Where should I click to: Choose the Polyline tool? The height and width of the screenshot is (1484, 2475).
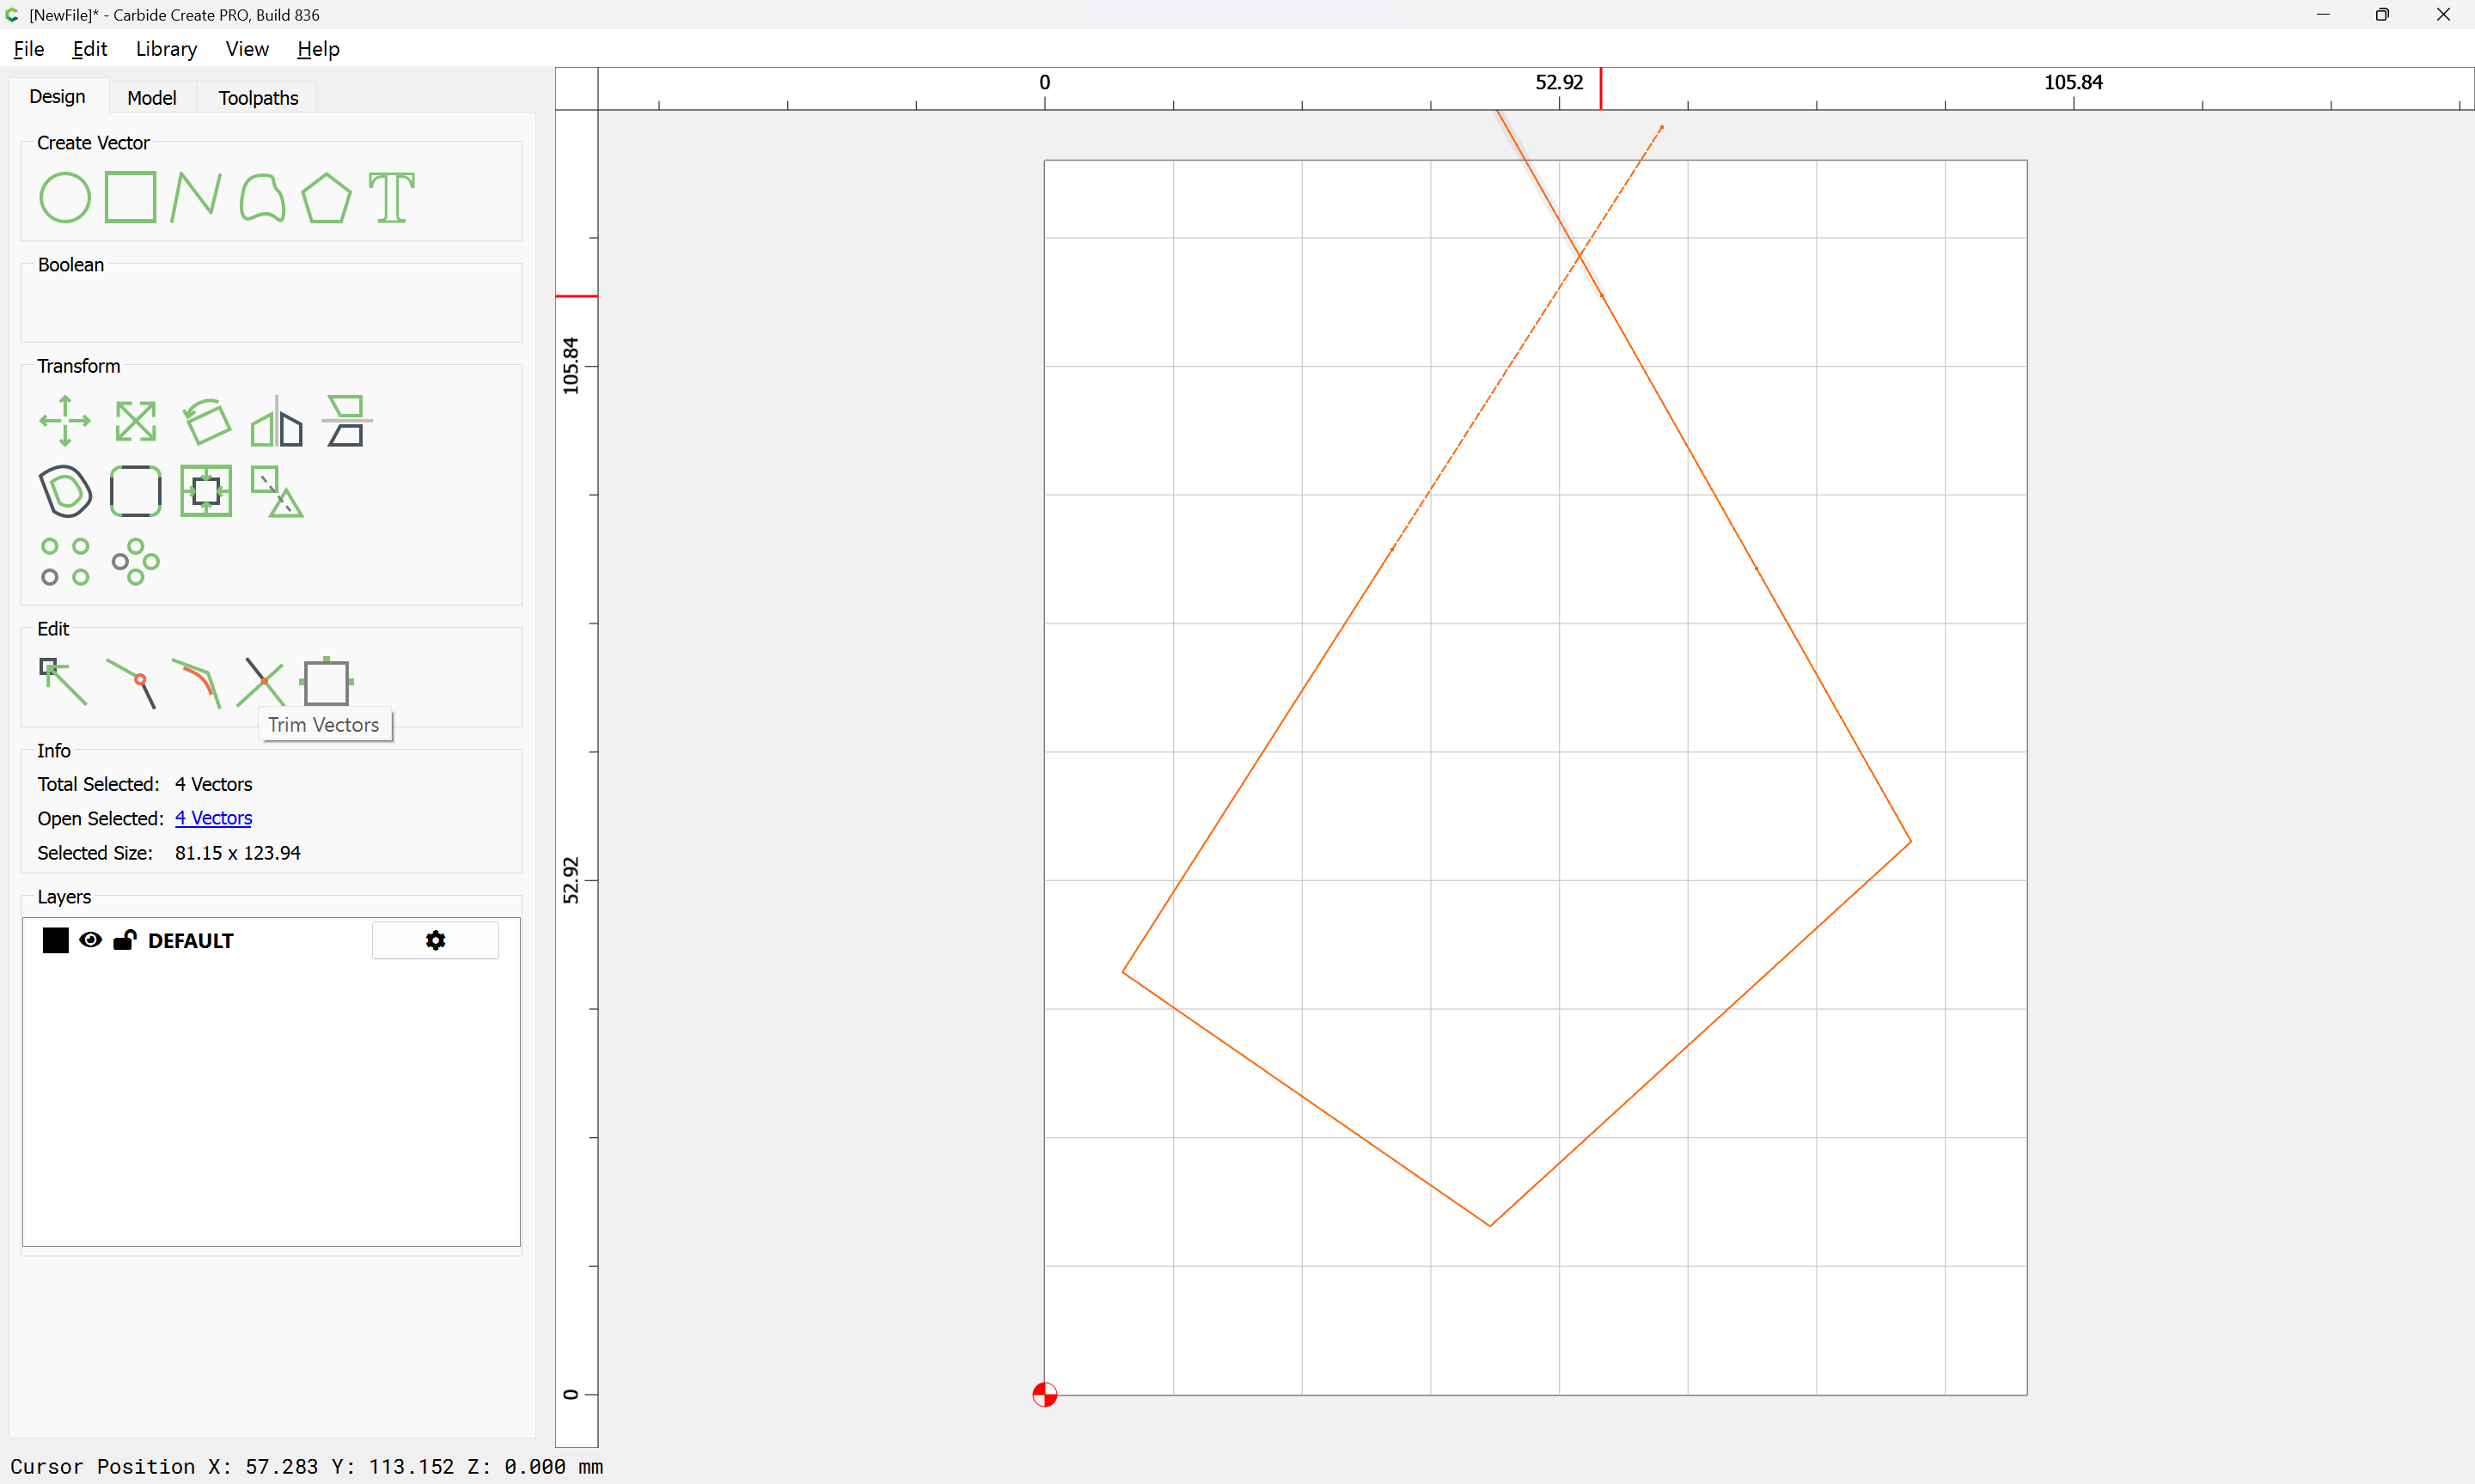pyautogui.click(x=195, y=197)
